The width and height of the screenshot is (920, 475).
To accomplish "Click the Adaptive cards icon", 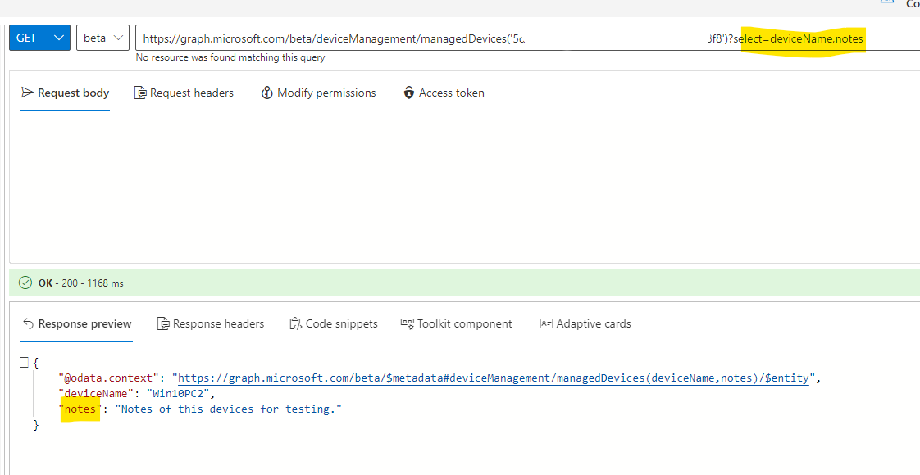I will tap(546, 323).
